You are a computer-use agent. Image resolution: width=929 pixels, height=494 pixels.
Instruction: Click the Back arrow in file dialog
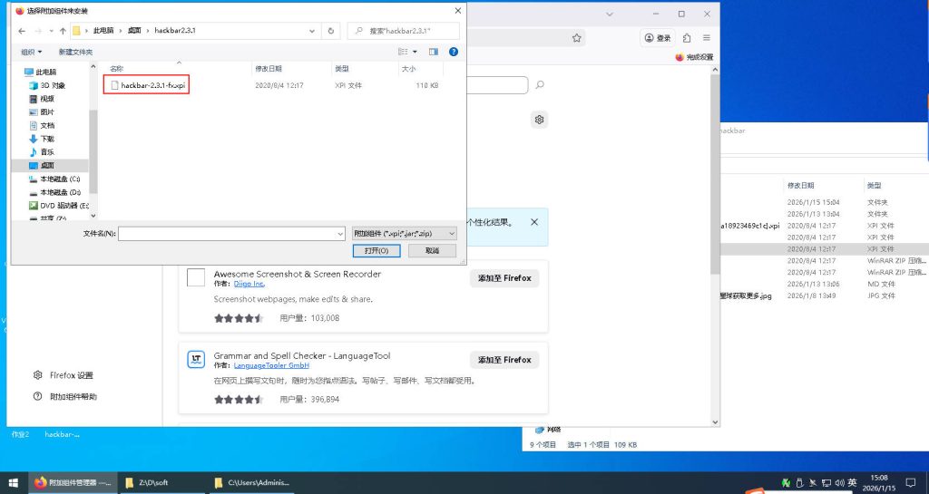click(22, 31)
